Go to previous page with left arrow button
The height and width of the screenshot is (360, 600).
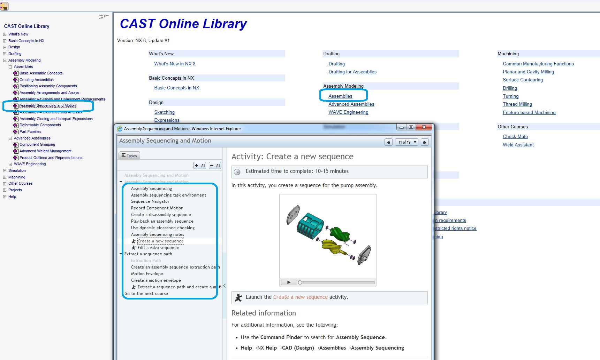[389, 142]
